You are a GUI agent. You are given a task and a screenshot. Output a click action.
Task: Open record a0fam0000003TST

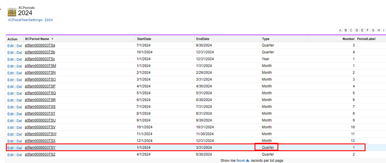click(x=40, y=114)
